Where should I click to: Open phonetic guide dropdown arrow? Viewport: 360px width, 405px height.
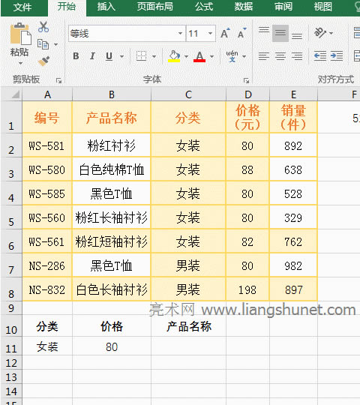[x=244, y=56]
